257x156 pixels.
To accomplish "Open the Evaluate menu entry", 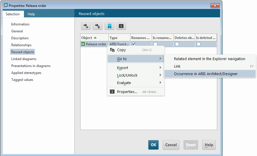I will [x=136, y=83].
